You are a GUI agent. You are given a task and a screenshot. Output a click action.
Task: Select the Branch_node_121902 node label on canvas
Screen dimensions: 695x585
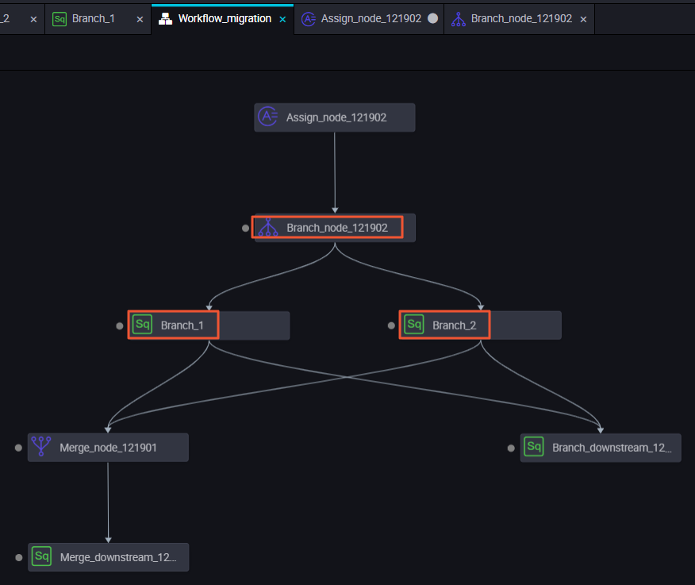point(337,228)
